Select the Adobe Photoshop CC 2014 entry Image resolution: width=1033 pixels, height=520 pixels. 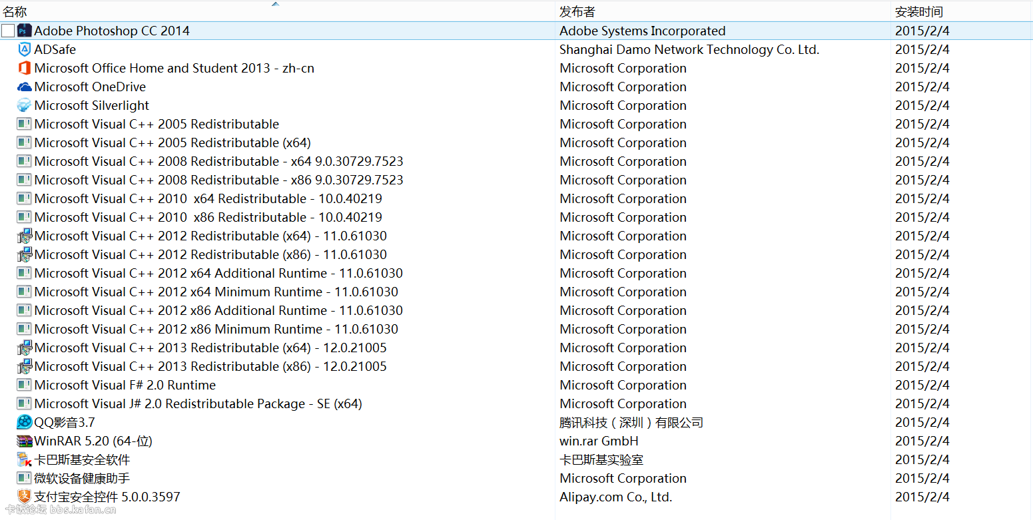112,31
